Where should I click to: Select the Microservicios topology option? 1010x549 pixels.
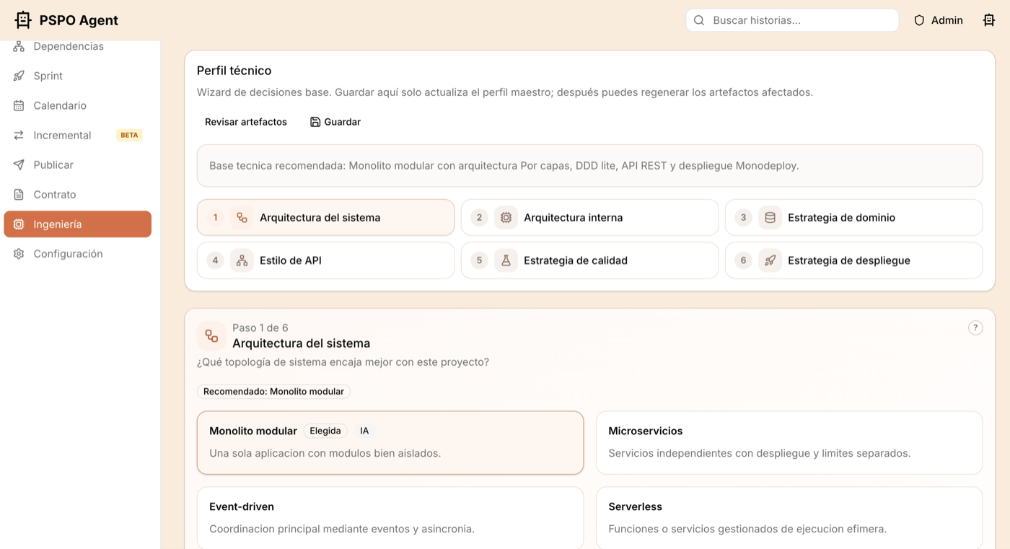pos(789,442)
